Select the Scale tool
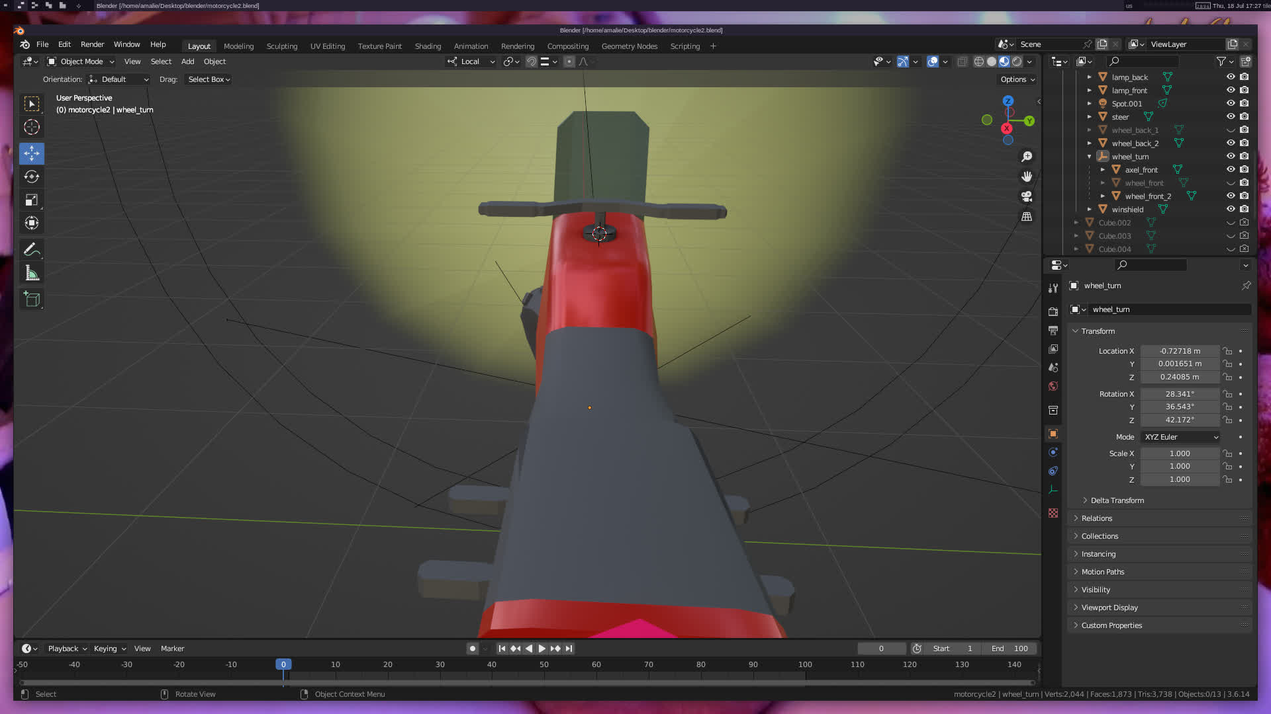This screenshot has height=714, width=1271. [32, 200]
